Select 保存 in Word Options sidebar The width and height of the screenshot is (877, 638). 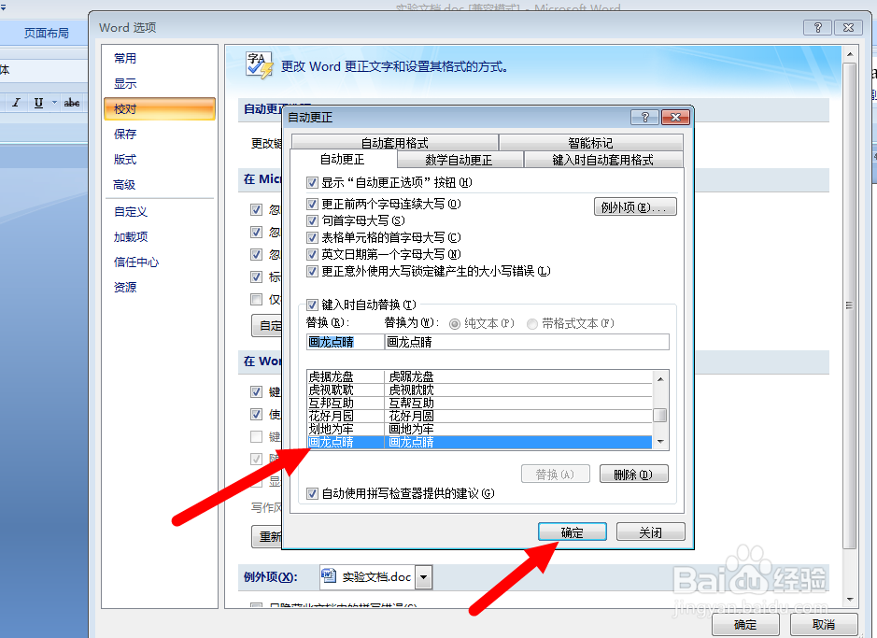click(125, 135)
